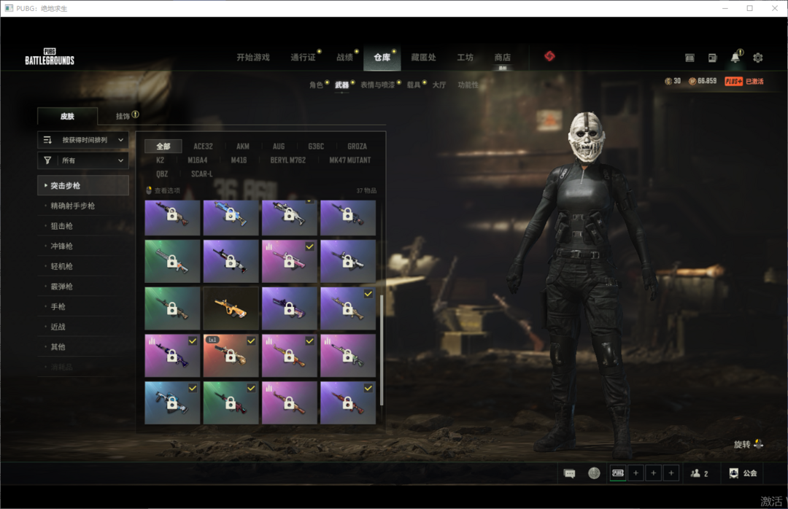The width and height of the screenshot is (788, 509).
Task: Click the PLUS+ badge
Action: click(x=733, y=81)
